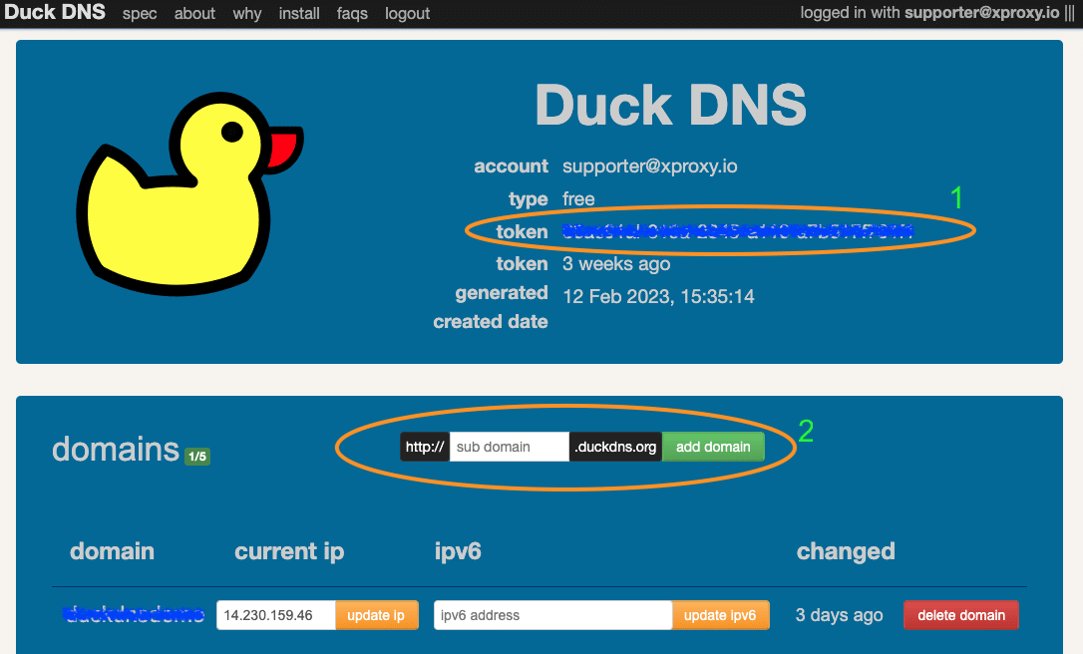Open the install page from navbar
Viewport: 1083px width, 654px height.
[x=299, y=13]
